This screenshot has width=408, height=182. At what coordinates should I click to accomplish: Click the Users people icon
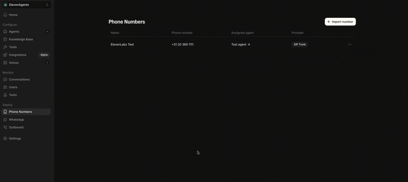pos(5,87)
